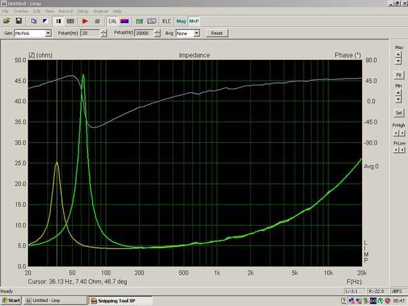408x306 pixels.
Task: Open the Record menu
Action: pos(65,11)
